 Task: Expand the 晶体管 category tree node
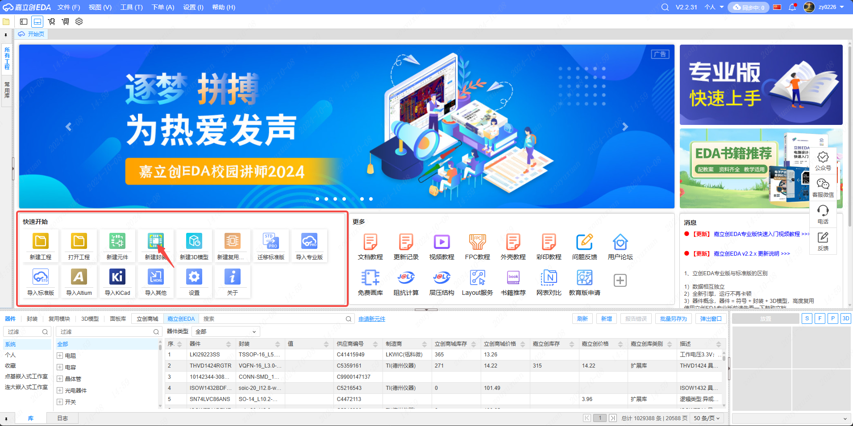[60, 379]
